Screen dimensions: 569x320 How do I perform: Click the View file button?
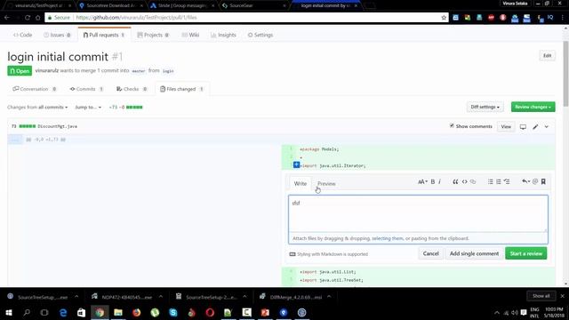(x=506, y=126)
